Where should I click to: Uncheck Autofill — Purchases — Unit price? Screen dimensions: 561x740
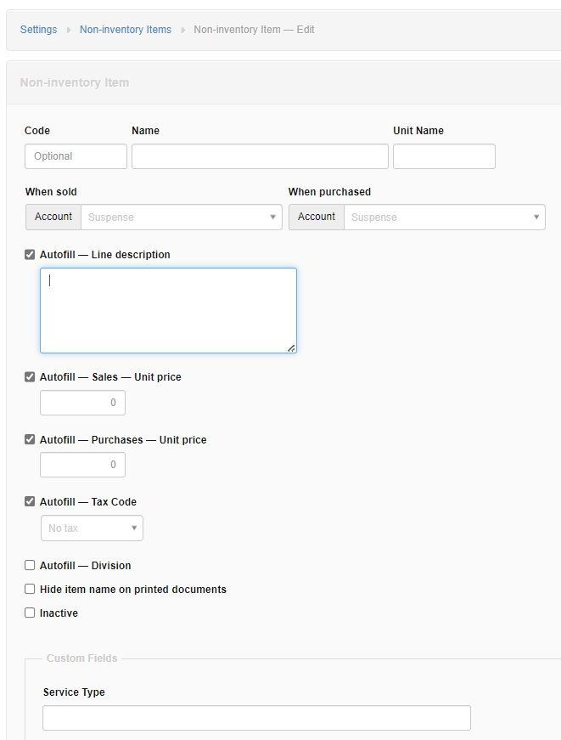[x=29, y=439]
